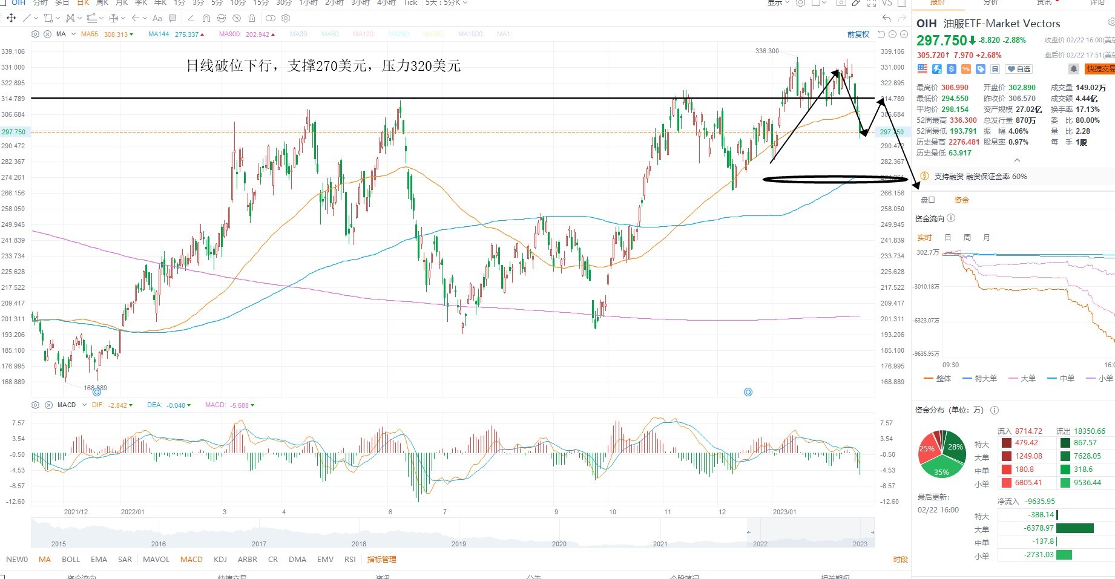This screenshot has height=579, width=1115.
Task: Delete drawings with the trash icon
Action: pos(252,18)
